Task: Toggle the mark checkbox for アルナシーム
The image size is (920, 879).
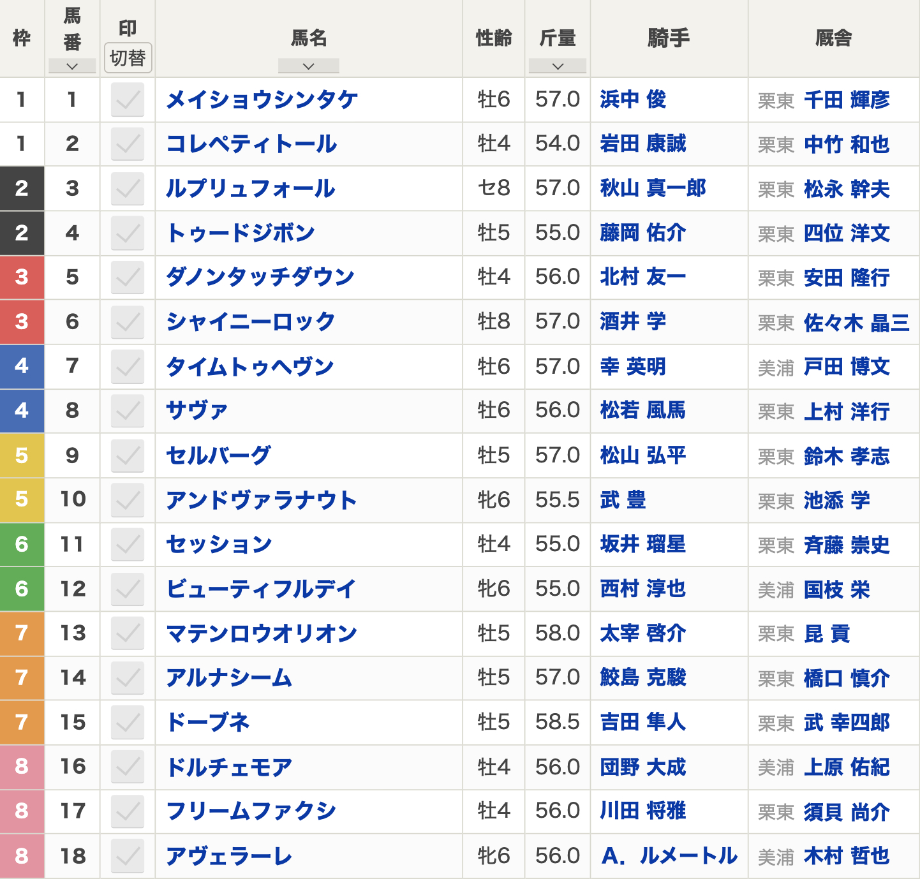Action: coord(128,677)
